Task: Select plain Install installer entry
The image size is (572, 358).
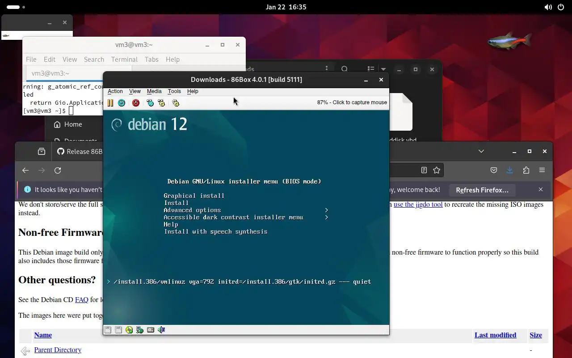Action: pyautogui.click(x=176, y=203)
